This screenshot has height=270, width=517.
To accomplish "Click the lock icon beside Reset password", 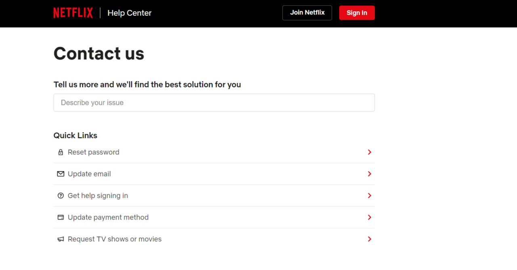I will point(61,152).
